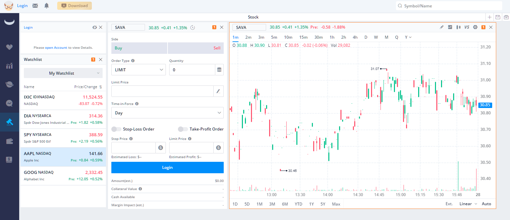Expand the My Watchlist dropdown

[63, 73]
